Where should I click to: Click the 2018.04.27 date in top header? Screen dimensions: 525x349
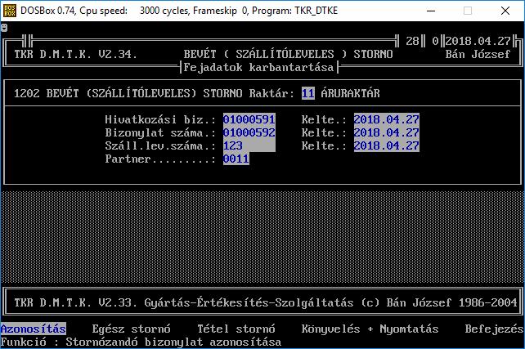(478, 41)
